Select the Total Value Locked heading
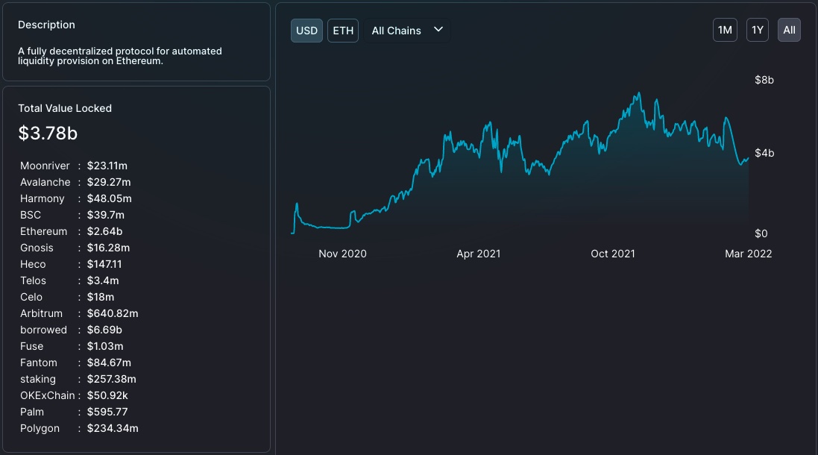 coord(66,108)
